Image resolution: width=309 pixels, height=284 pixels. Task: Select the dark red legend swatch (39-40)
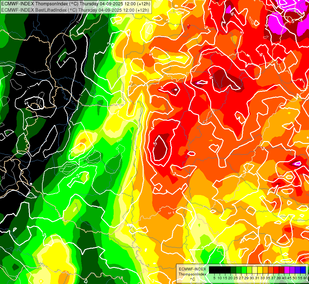[282, 270]
